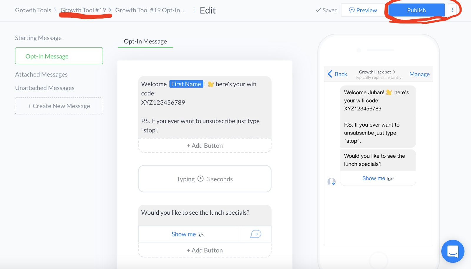Adjust the 3 seconds typing delay
The image size is (471, 269).
click(x=219, y=179)
